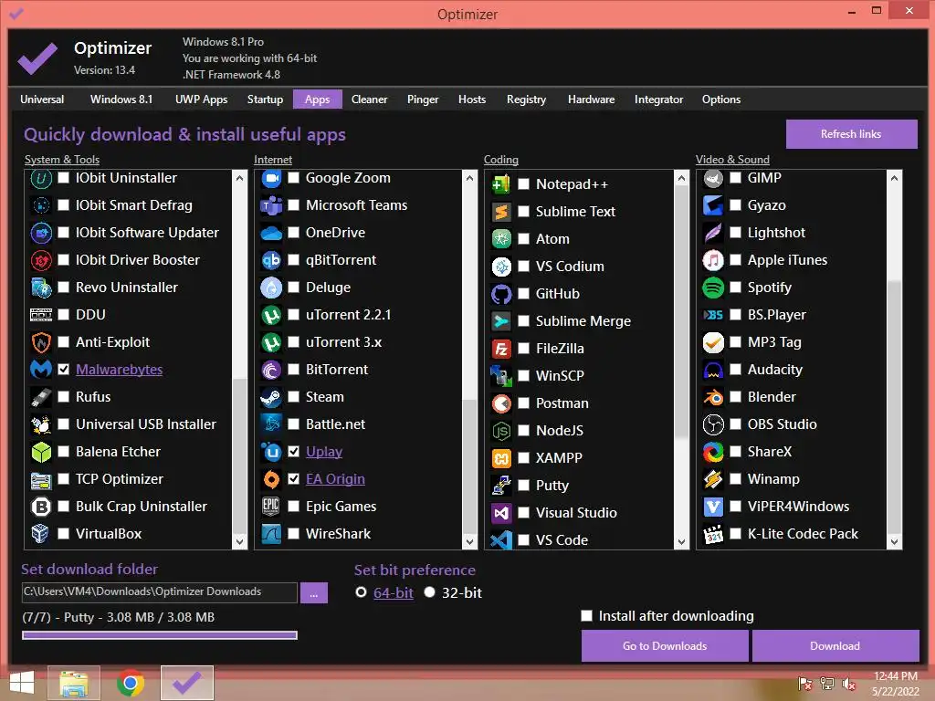Screen dimensions: 935x701
Task: Open the Windows Start menu
Action: point(22,683)
